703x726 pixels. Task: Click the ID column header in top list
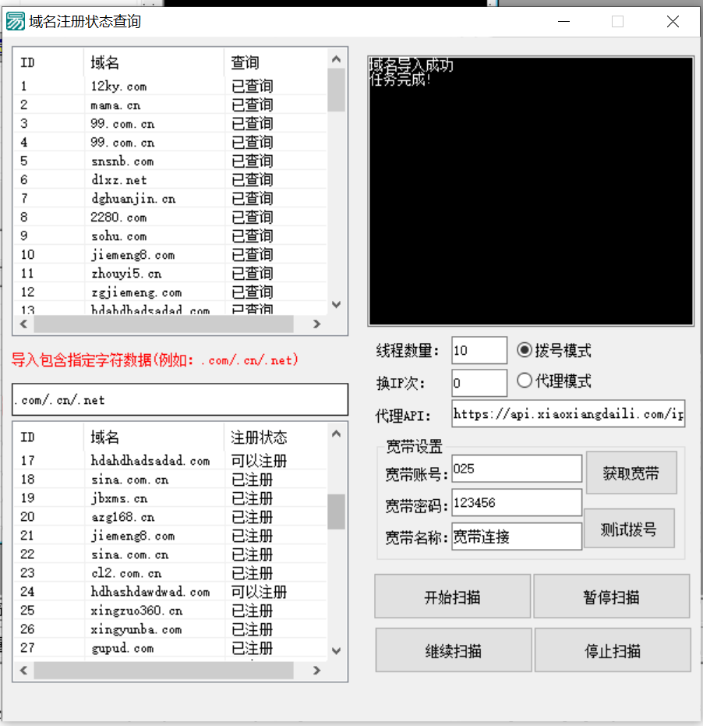(x=48, y=62)
